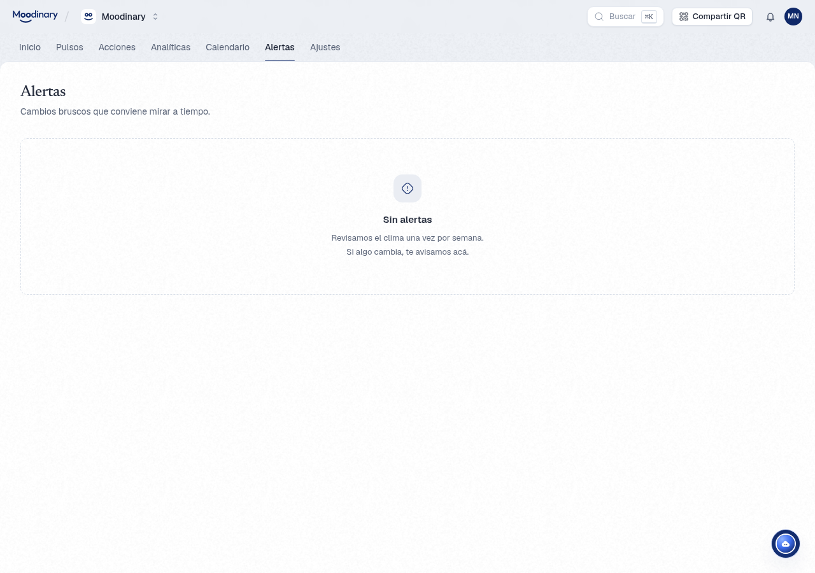
Task: Open the Buscar search field
Action: 625,17
